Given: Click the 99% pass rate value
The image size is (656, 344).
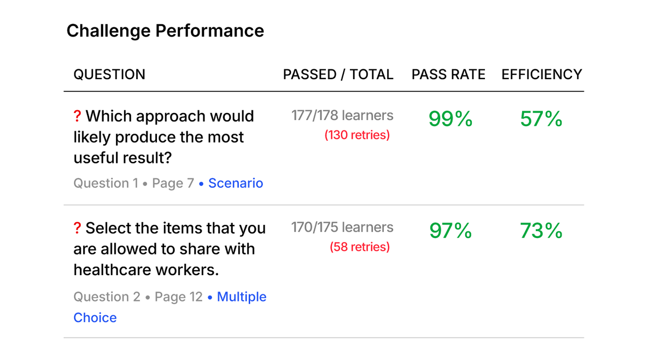Looking at the screenshot, I should tap(450, 118).
